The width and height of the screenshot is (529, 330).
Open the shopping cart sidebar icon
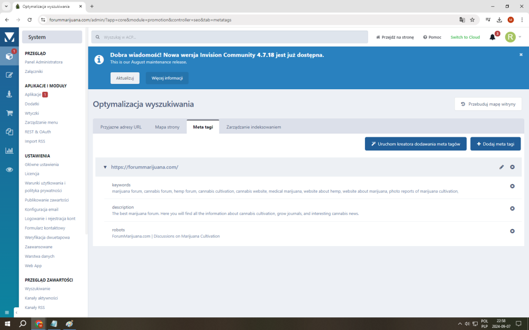[9, 113]
